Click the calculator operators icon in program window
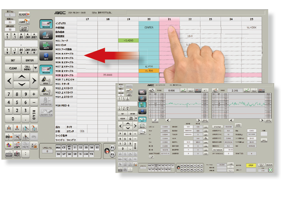Viewport: 284px width, 199px height. pyautogui.click(x=34, y=145)
